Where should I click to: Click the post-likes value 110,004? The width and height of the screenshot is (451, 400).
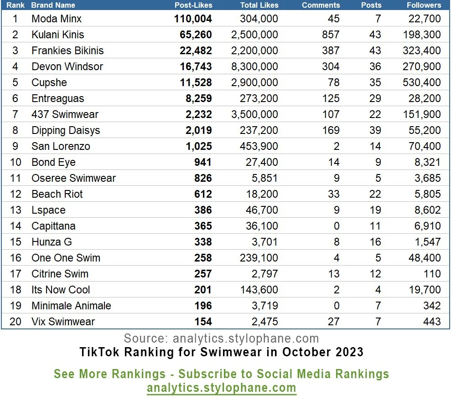pyautogui.click(x=193, y=19)
